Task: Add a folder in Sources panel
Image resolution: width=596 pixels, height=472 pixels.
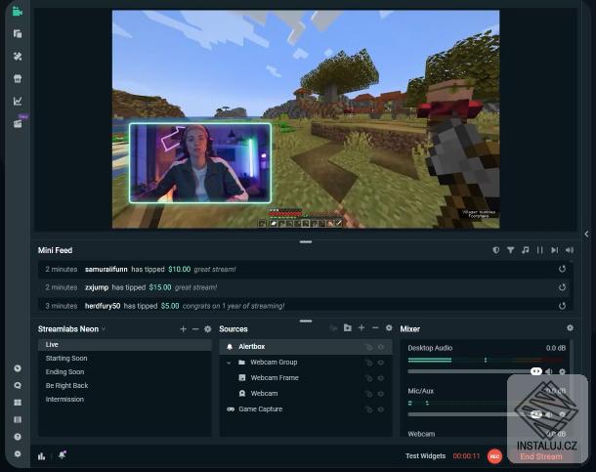Action: (348, 327)
